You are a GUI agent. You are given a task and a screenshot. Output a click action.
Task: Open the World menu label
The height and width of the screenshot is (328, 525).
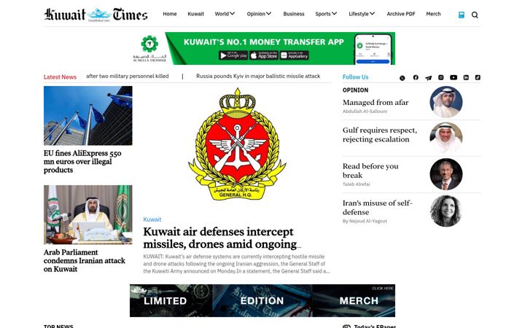pyautogui.click(x=222, y=14)
